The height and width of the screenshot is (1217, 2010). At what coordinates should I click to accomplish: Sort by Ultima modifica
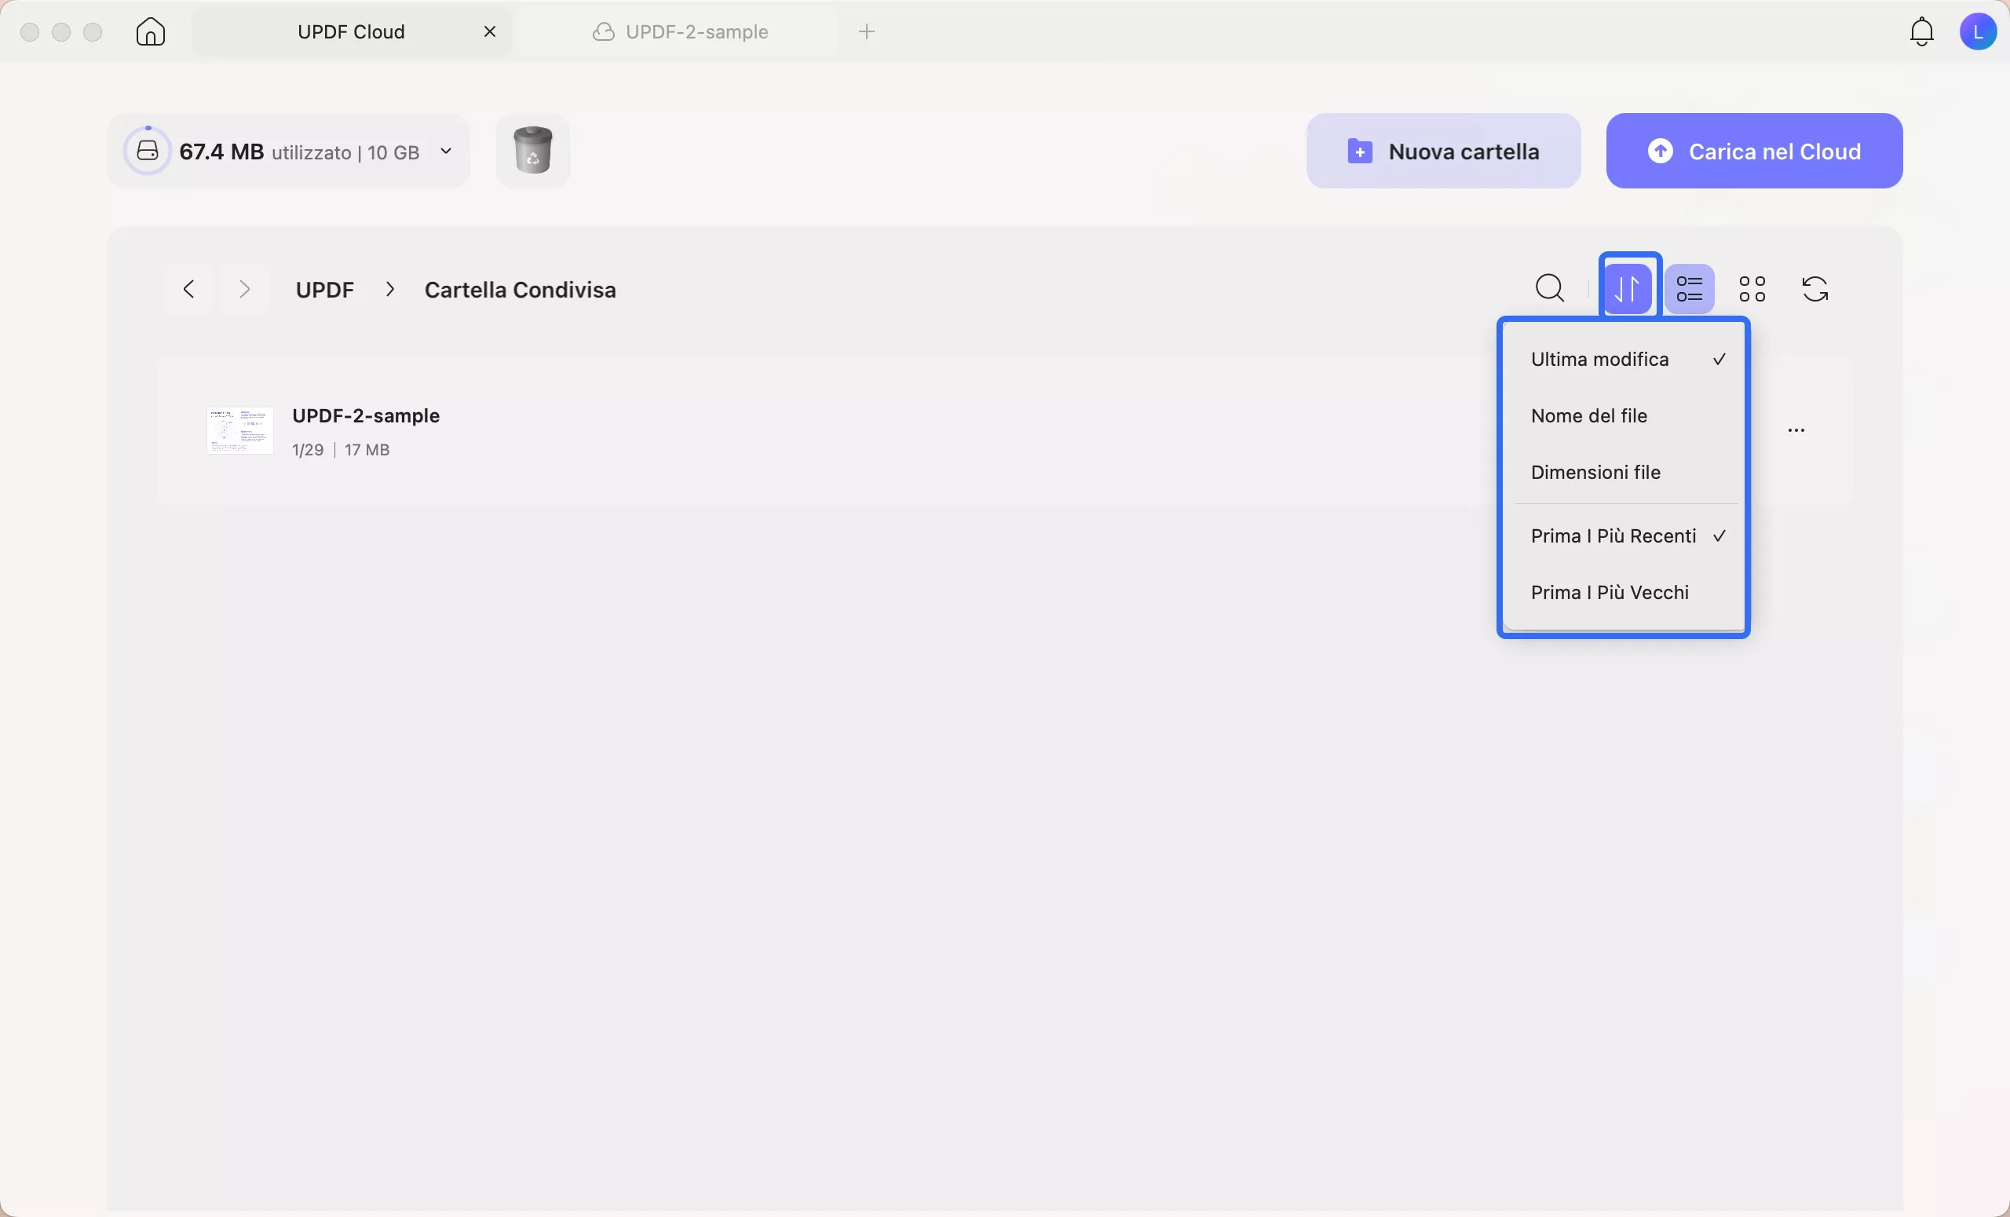point(1599,360)
